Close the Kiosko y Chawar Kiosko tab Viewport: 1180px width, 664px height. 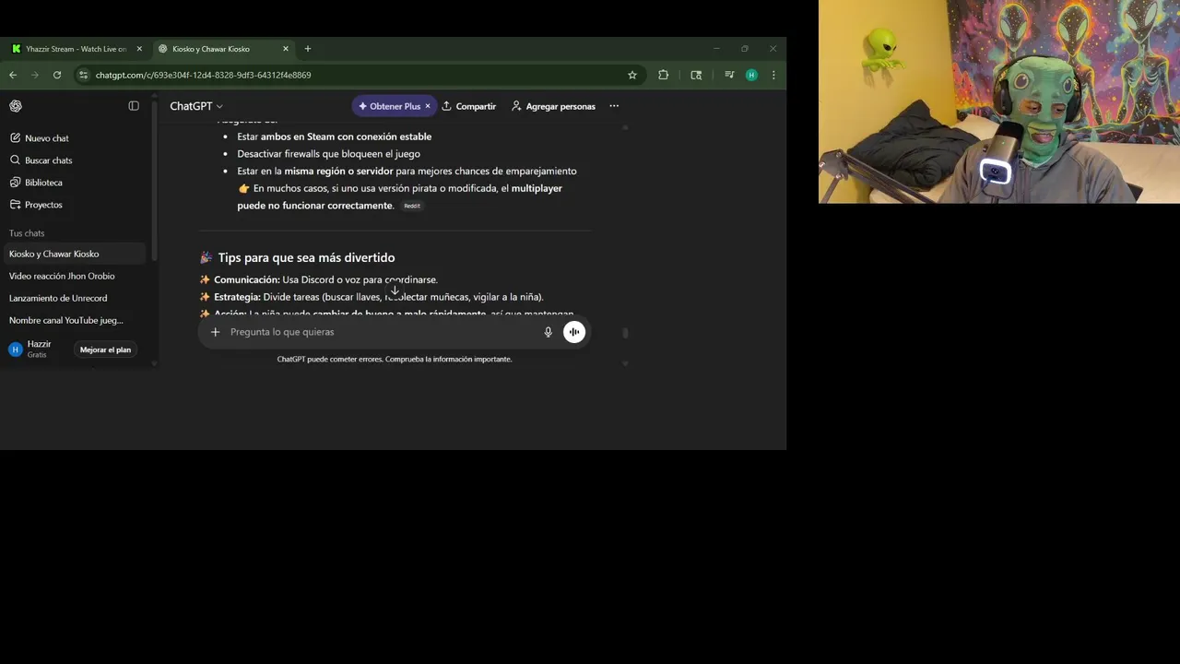286,49
